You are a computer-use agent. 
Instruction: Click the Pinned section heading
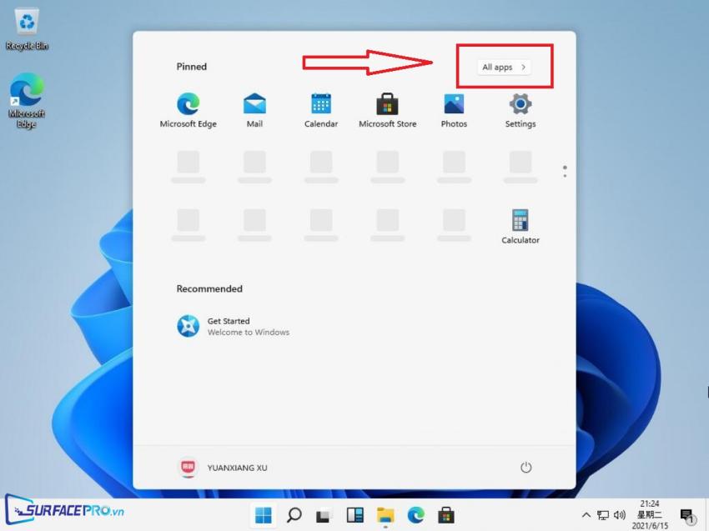(x=191, y=67)
